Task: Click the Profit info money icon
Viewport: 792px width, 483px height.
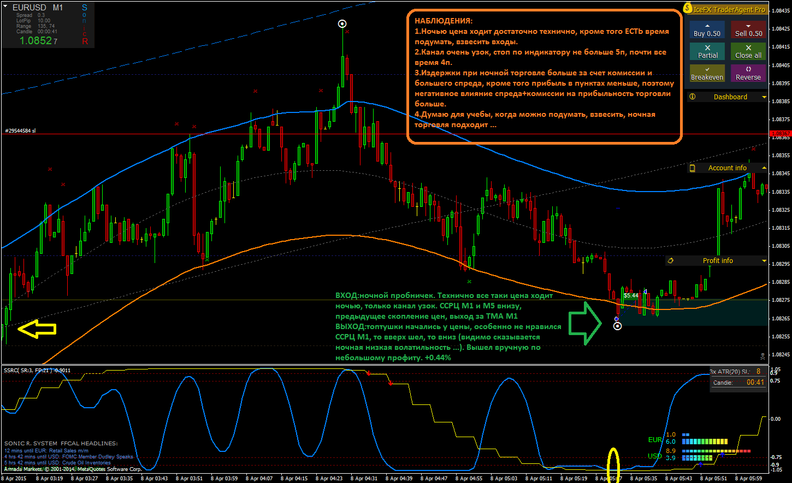Action: coord(670,261)
